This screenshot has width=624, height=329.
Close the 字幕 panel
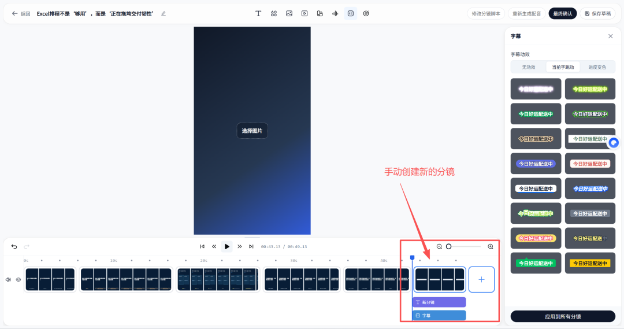(x=611, y=36)
